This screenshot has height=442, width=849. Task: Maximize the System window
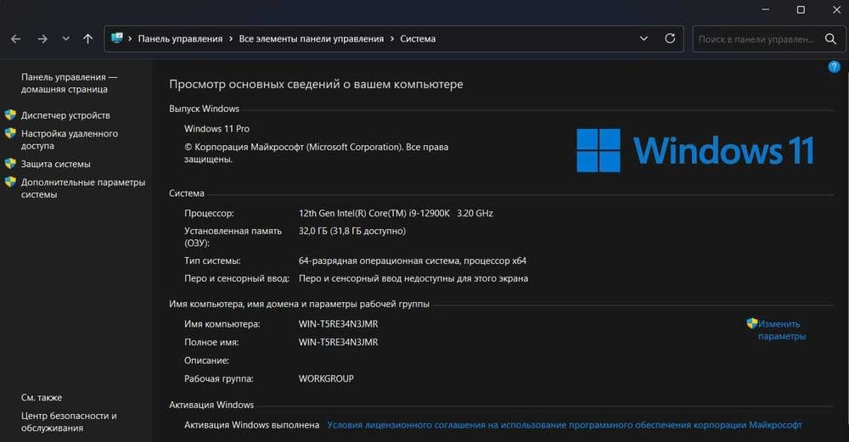[801, 9]
